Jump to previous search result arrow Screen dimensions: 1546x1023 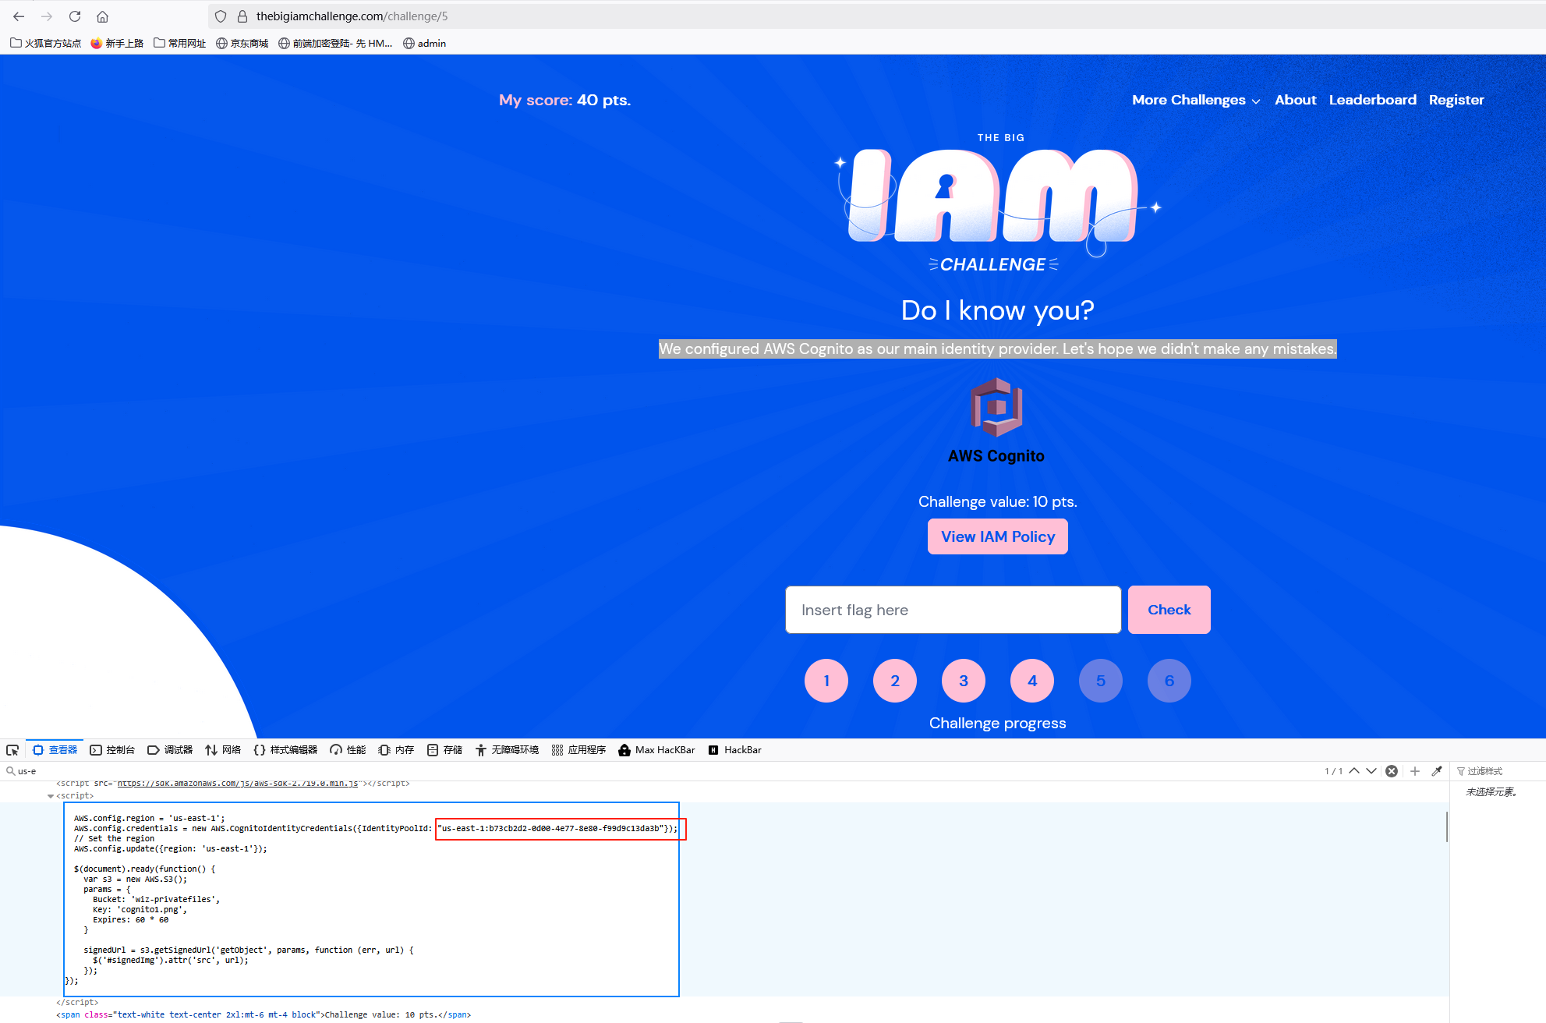click(1354, 771)
